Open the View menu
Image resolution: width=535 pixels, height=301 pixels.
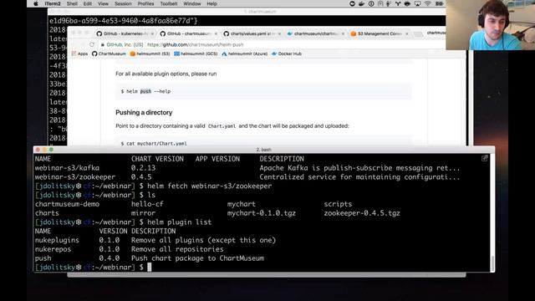point(103,3)
